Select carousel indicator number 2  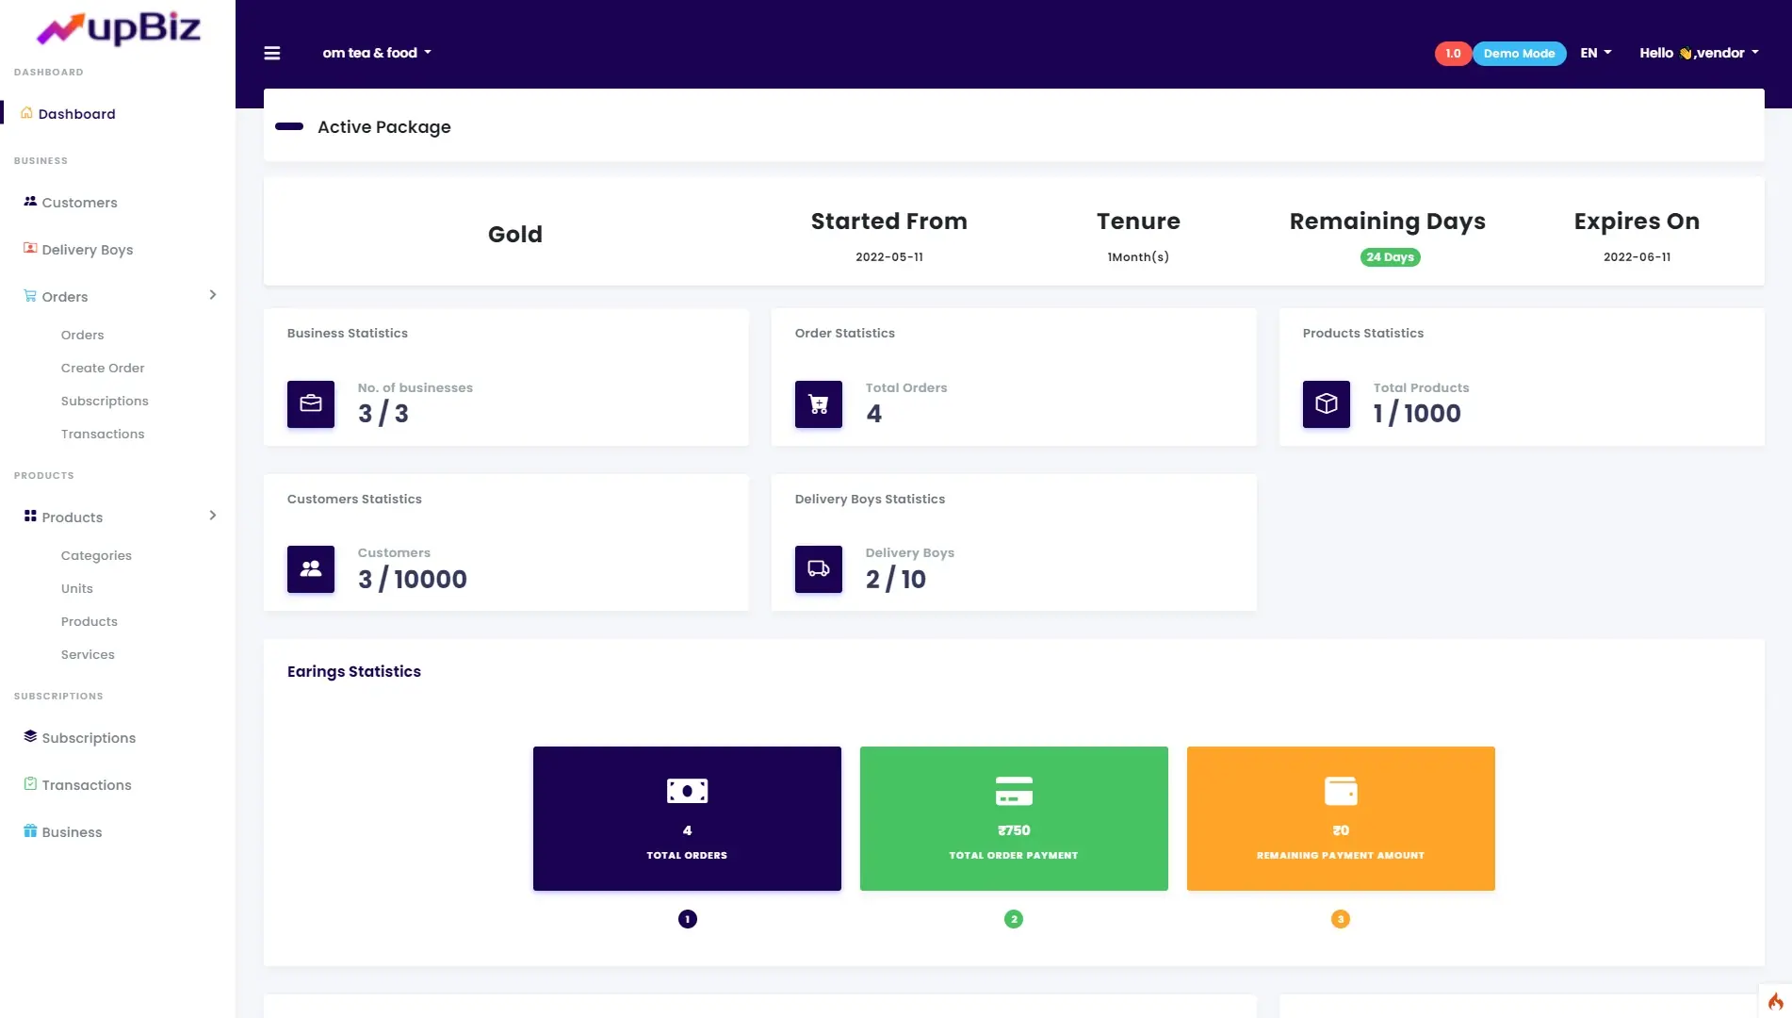click(x=1014, y=919)
